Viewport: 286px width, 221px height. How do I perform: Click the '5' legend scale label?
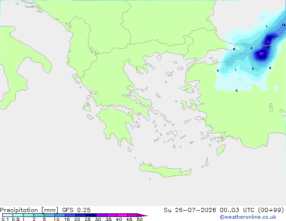(x=44, y=219)
